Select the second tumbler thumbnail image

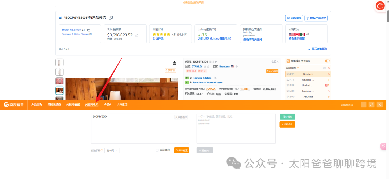(x=59, y=72)
